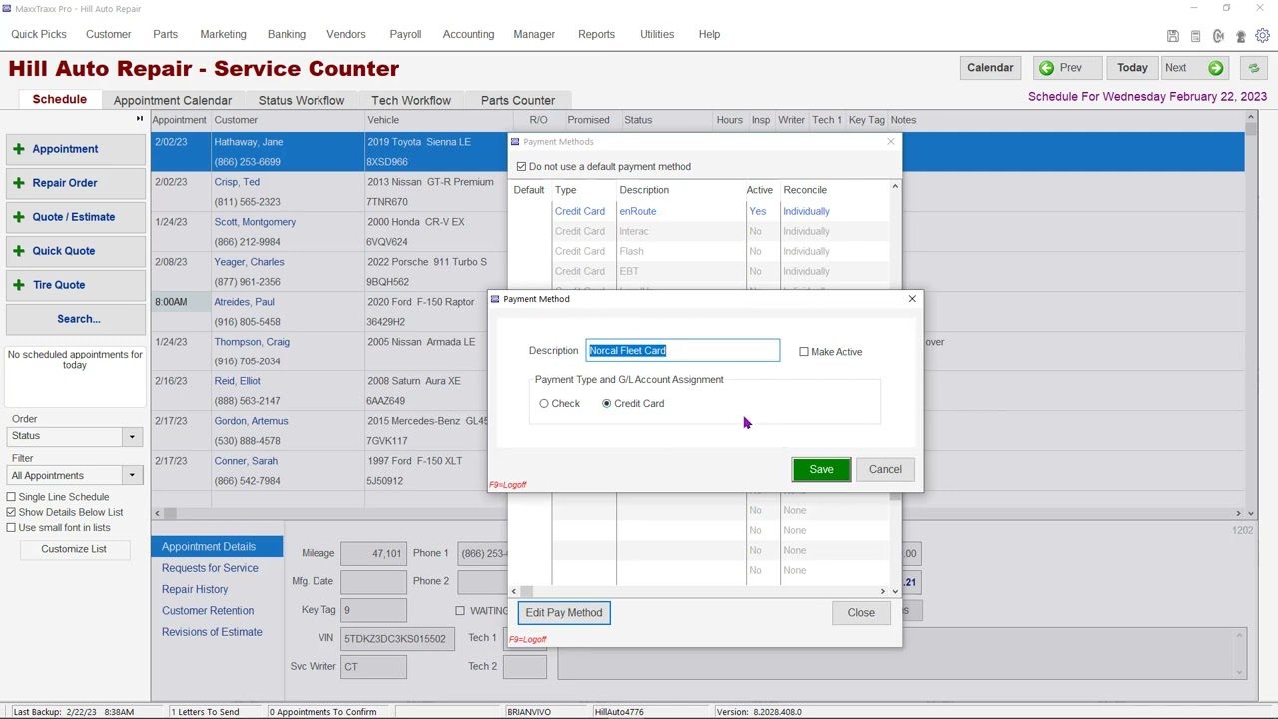
Task: Open the Customer menu
Action: click(108, 34)
